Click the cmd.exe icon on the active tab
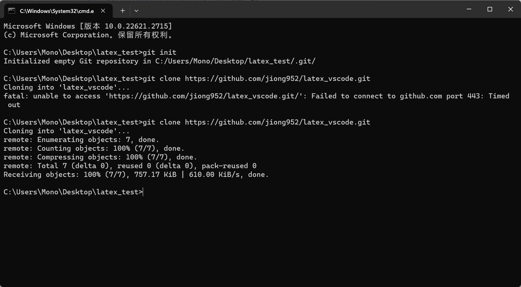The width and height of the screenshot is (521, 287). (11, 11)
